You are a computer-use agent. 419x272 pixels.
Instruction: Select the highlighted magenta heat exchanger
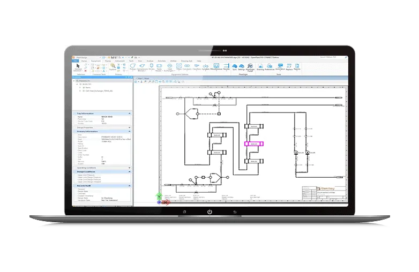point(252,143)
